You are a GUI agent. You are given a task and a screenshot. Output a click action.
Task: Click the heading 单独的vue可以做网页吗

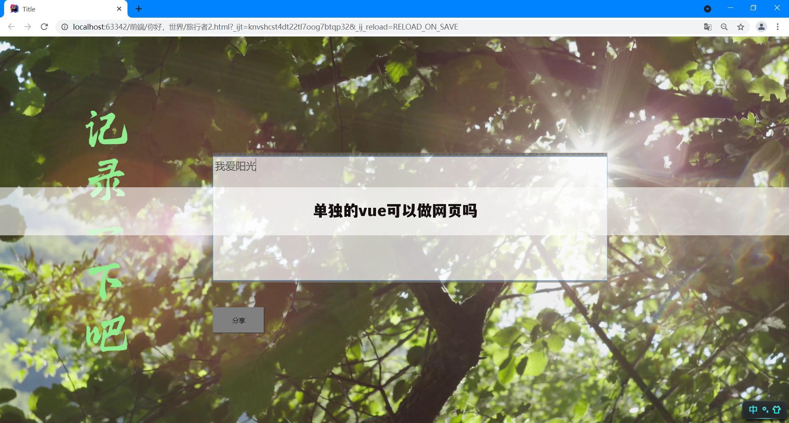(x=394, y=211)
